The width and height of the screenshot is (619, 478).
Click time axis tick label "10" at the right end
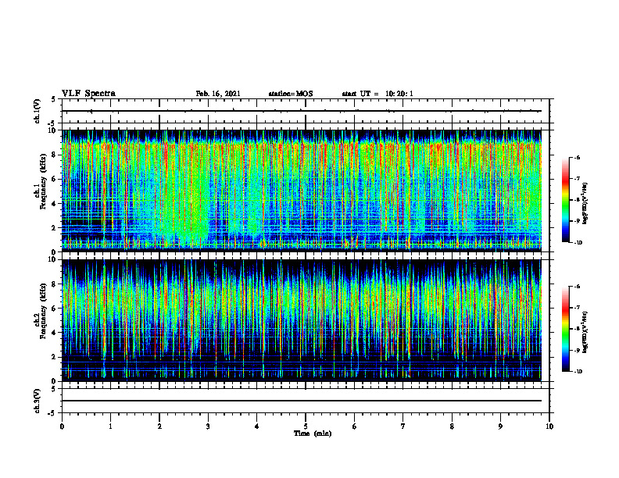[549, 426]
